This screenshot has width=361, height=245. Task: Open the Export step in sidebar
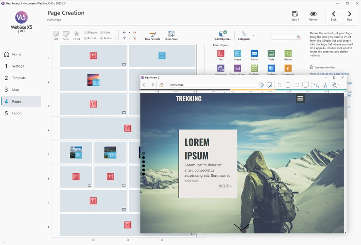click(x=17, y=113)
